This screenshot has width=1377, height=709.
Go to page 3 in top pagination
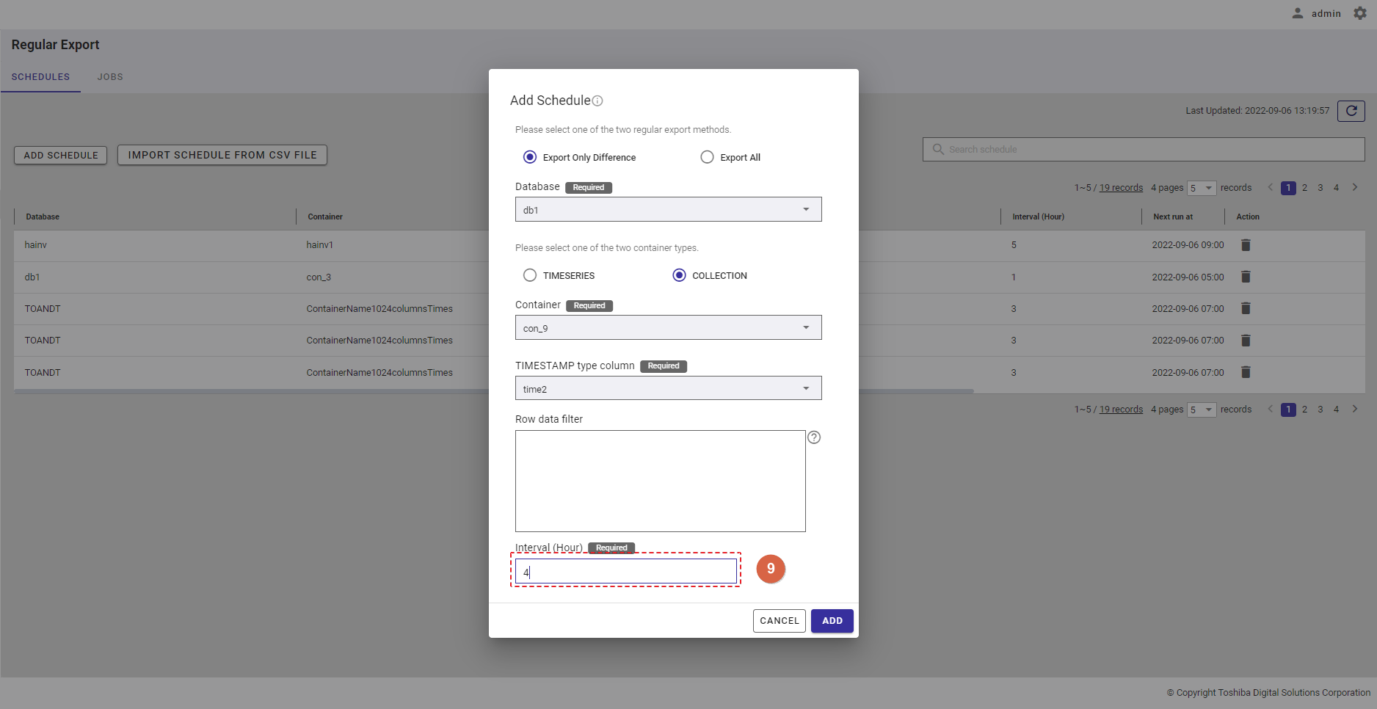pos(1320,188)
